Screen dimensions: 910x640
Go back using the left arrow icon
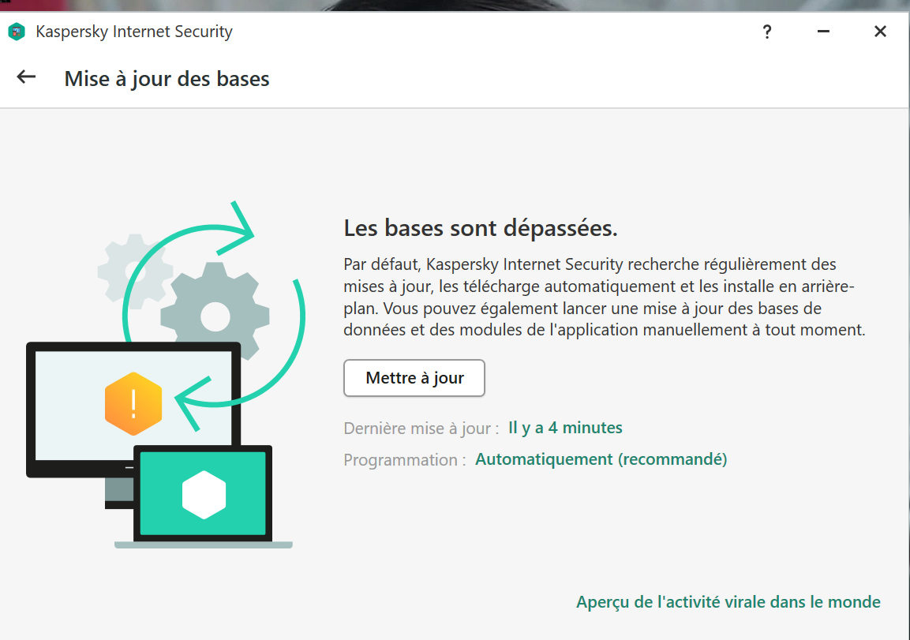point(26,77)
